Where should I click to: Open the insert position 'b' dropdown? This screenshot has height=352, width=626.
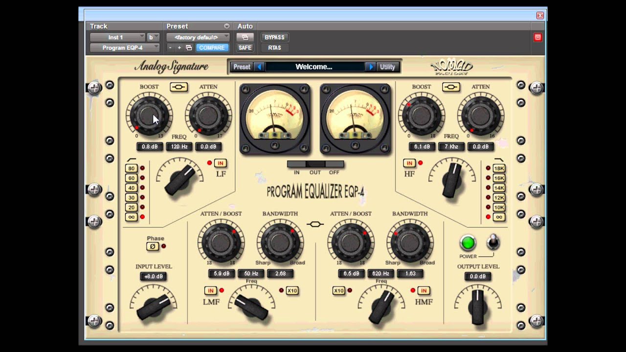(x=153, y=37)
